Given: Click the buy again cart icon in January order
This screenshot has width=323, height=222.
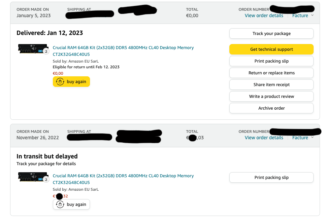Looking at the screenshot, I should (x=60, y=82).
